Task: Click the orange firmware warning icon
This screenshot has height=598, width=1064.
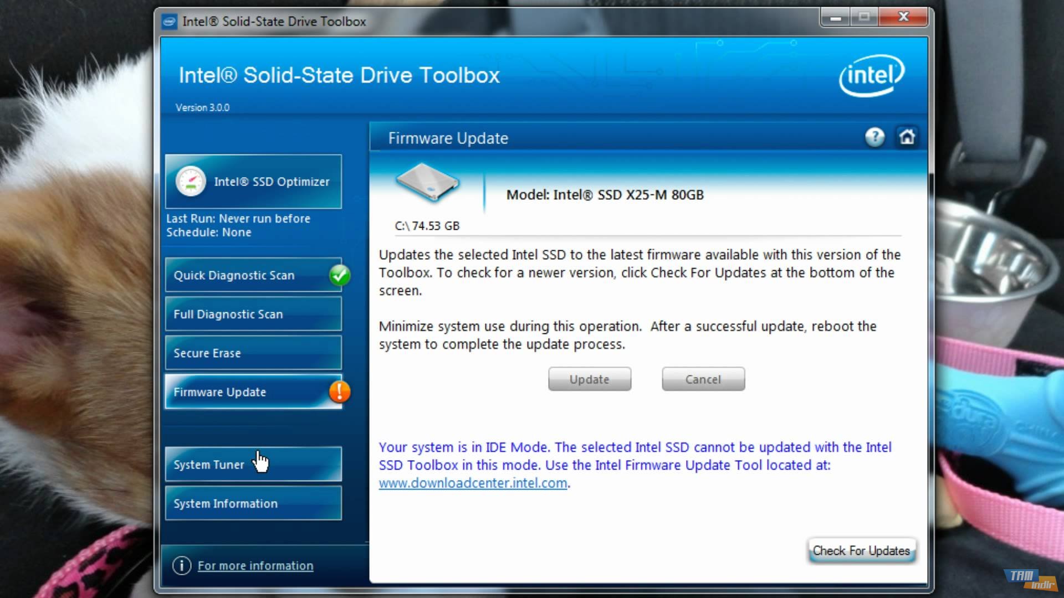Action: 339,391
